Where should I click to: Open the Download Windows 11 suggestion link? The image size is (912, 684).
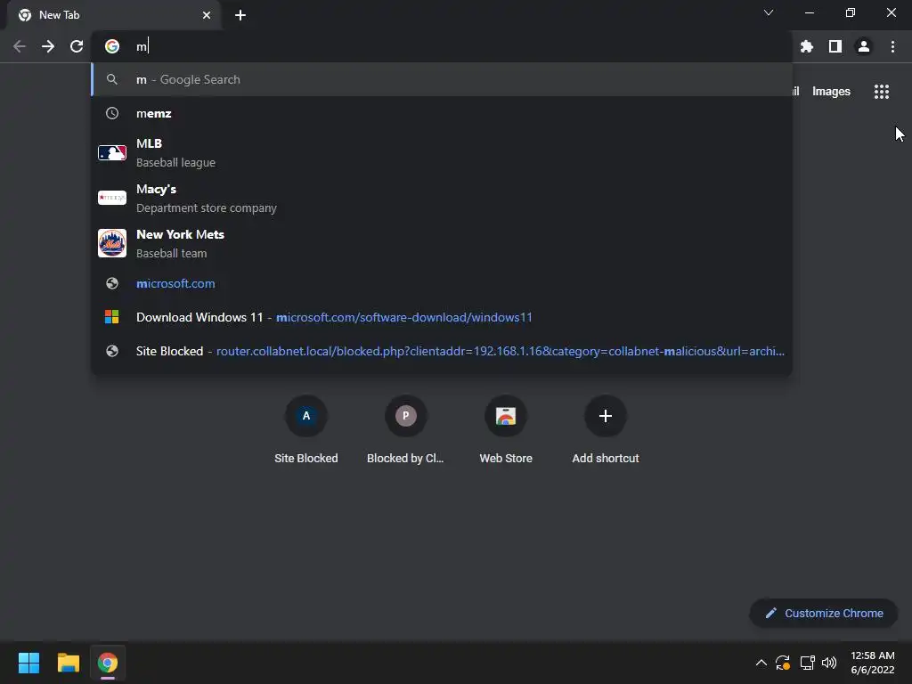pyautogui.click(x=442, y=317)
